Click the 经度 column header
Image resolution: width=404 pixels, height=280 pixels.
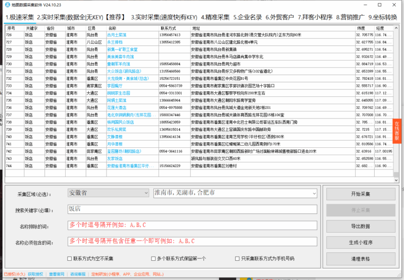click(x=384, y=28)
